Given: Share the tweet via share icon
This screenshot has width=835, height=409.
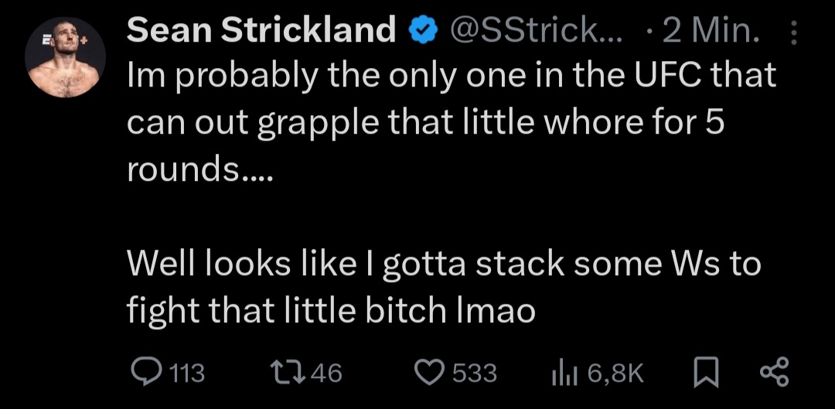Looking at the screenshot, I should [773, 373].
